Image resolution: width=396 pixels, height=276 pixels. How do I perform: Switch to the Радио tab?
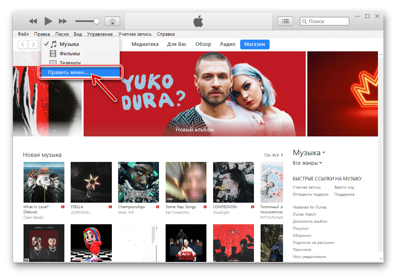pos(228,44)
